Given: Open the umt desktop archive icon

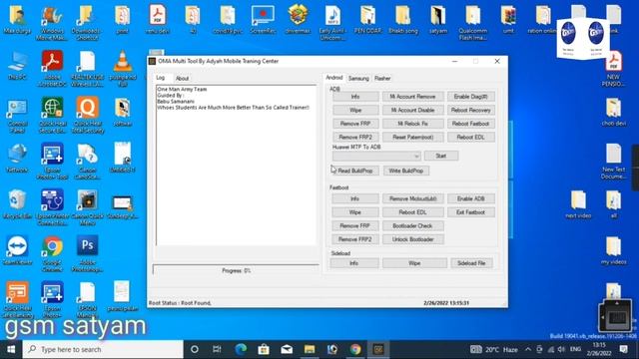Looking at the screenshot, I should 508,19.
